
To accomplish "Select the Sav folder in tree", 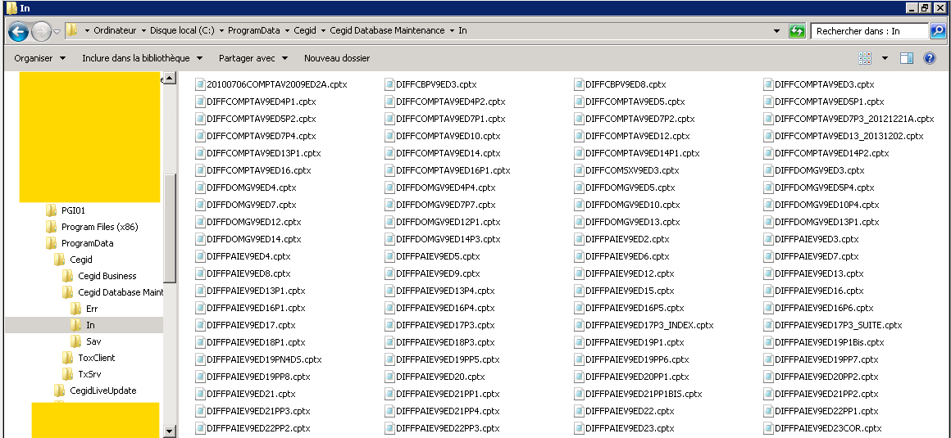I will pyautogui.click(x=93, y=341).
